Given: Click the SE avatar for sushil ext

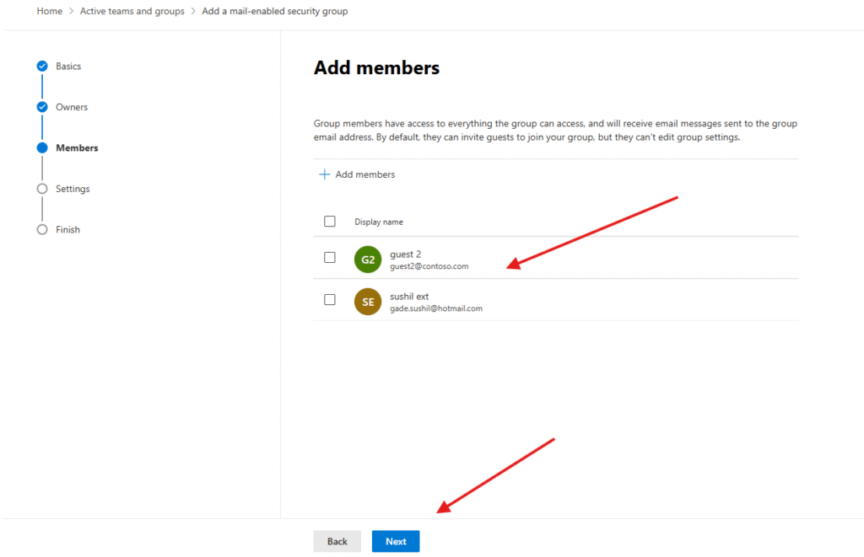Looking at the screenshot, I should (368, 302).
